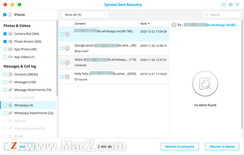
Task: Click Recover to device button
Action: 222,147
